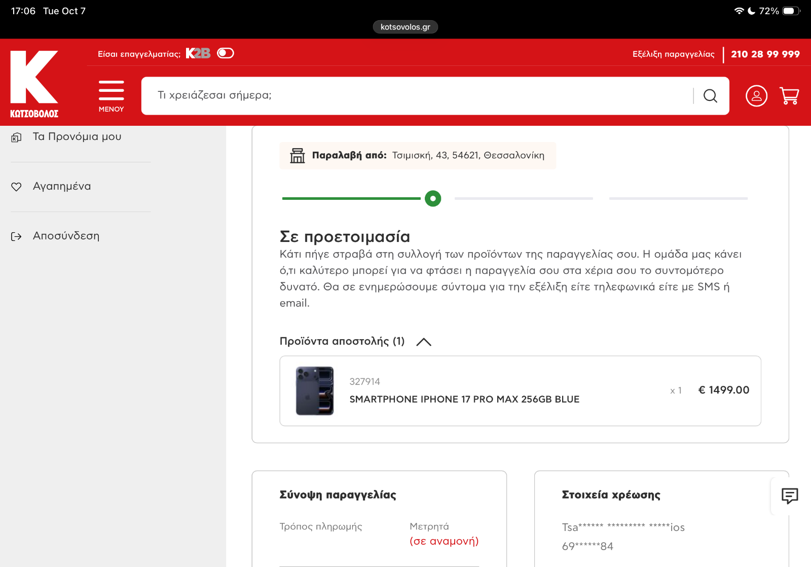Open the live chat icon

point(789,495)
